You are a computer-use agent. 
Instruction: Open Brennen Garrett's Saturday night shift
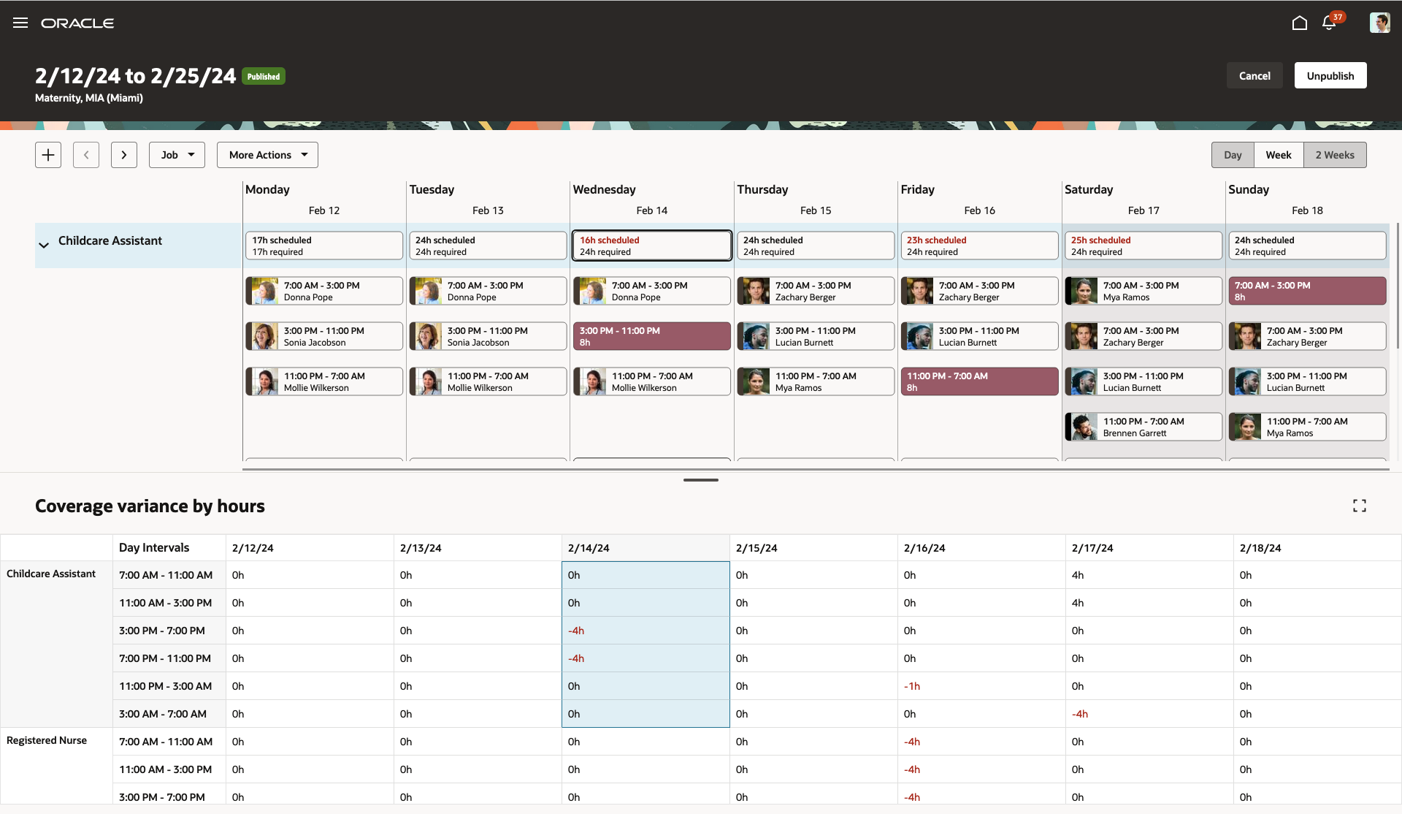(x=1143, y=427)
